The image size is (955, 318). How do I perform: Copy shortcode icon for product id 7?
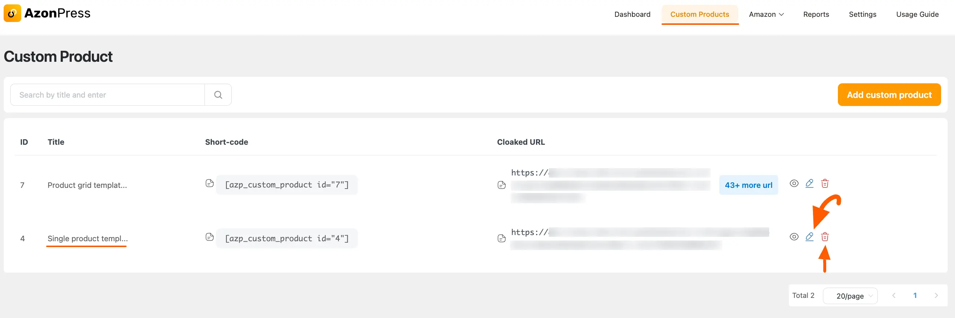tap(209, 183)
